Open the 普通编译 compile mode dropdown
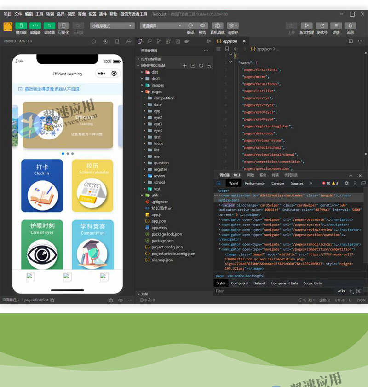 click(161, 26)
